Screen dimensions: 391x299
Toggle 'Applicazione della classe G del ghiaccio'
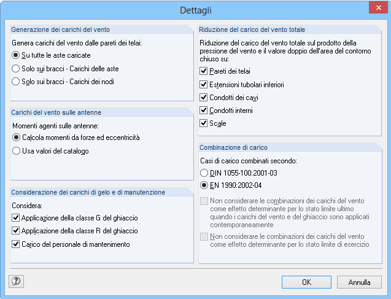(16, 218)
